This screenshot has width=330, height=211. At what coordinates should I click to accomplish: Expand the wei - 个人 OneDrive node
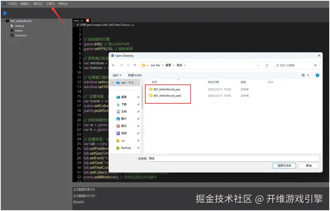point(112,83)
